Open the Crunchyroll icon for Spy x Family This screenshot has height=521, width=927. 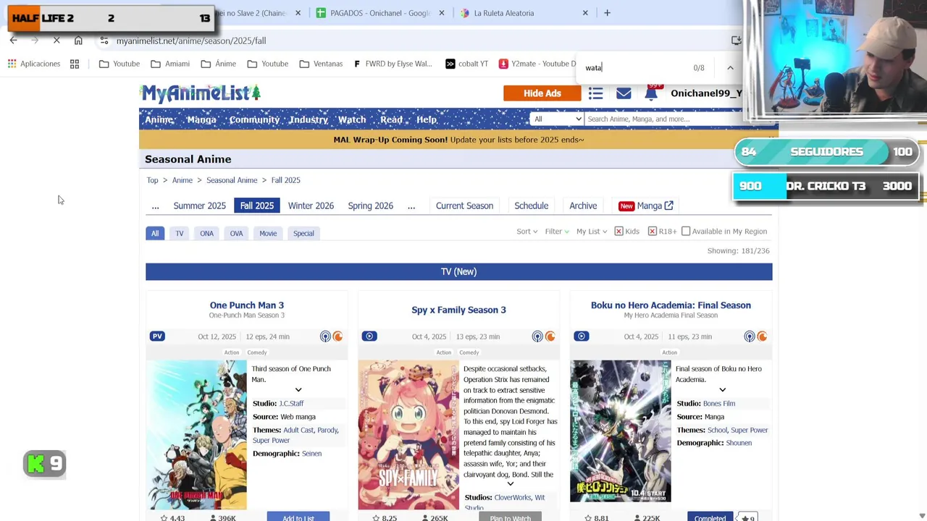tap(550, 336)
